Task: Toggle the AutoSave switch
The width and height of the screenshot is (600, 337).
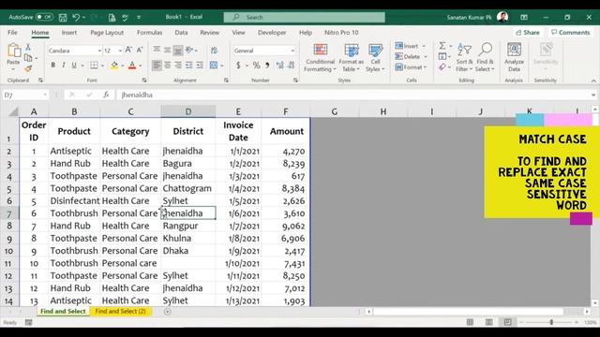Action: pos(44,17)
